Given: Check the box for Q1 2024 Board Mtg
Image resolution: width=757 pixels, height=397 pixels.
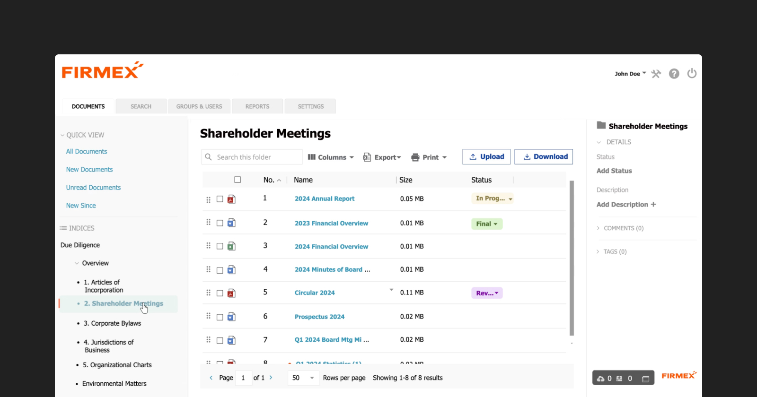Looking at the screenshot, I should [220, 340].
